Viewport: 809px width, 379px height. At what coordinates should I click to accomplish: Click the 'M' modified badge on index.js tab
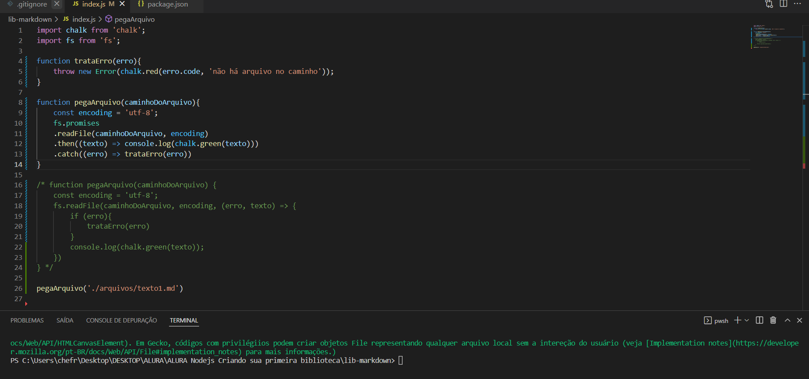point(112,4)
